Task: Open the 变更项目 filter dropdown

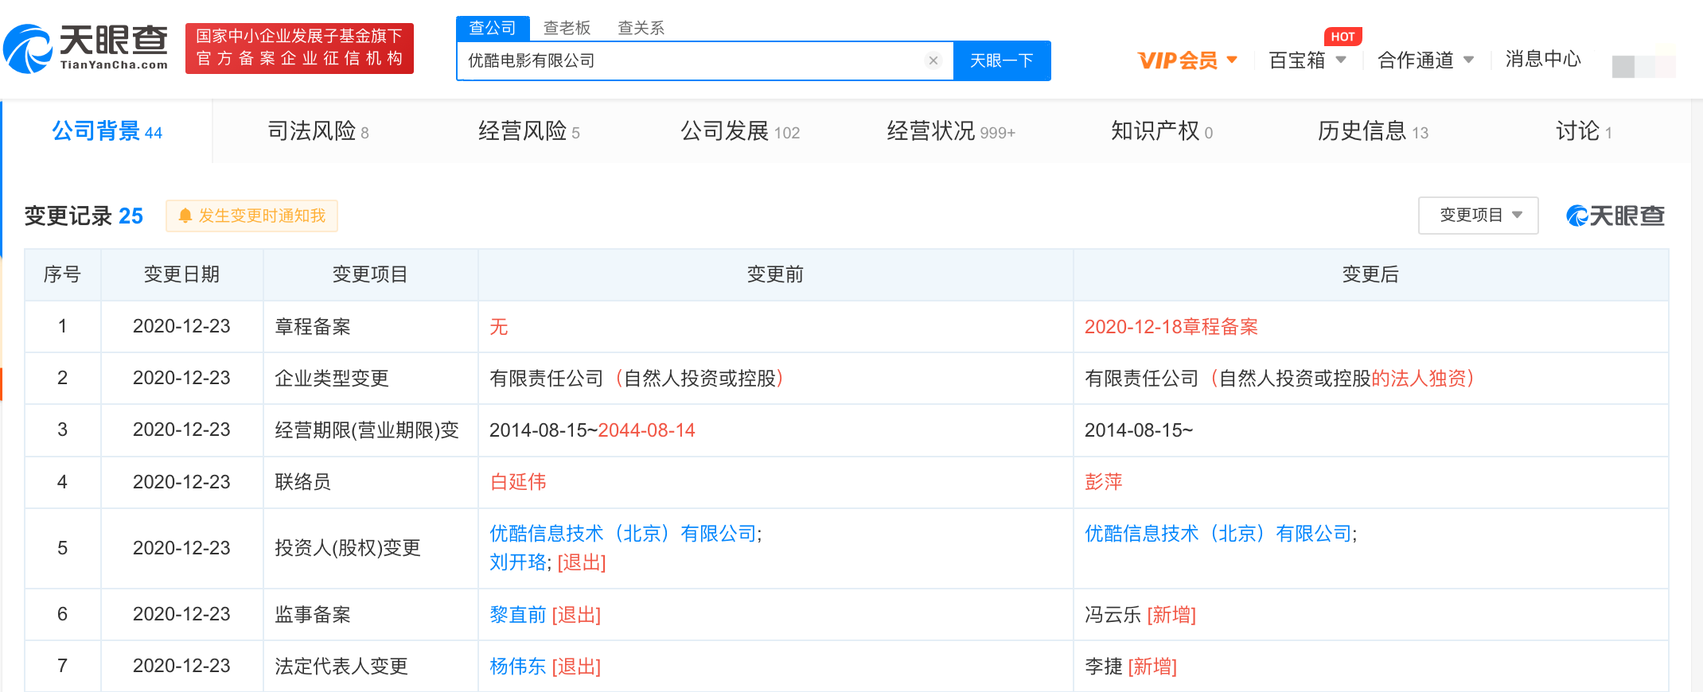Action: click(x=1478, y=216)
